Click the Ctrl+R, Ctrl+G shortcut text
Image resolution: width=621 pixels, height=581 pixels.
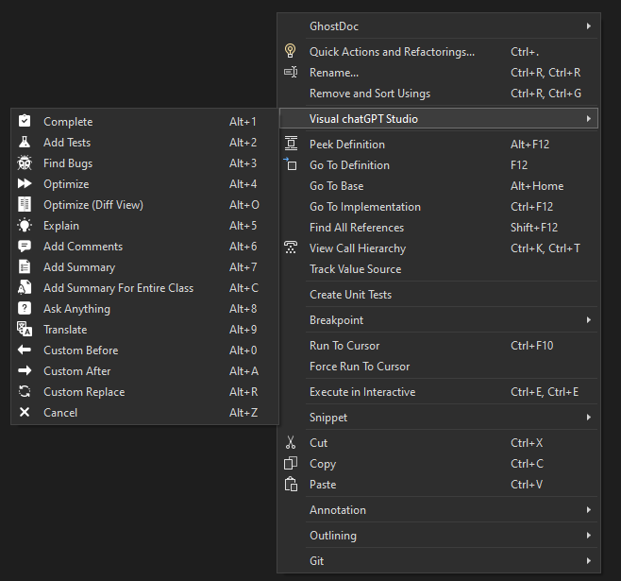coord(546,94)
